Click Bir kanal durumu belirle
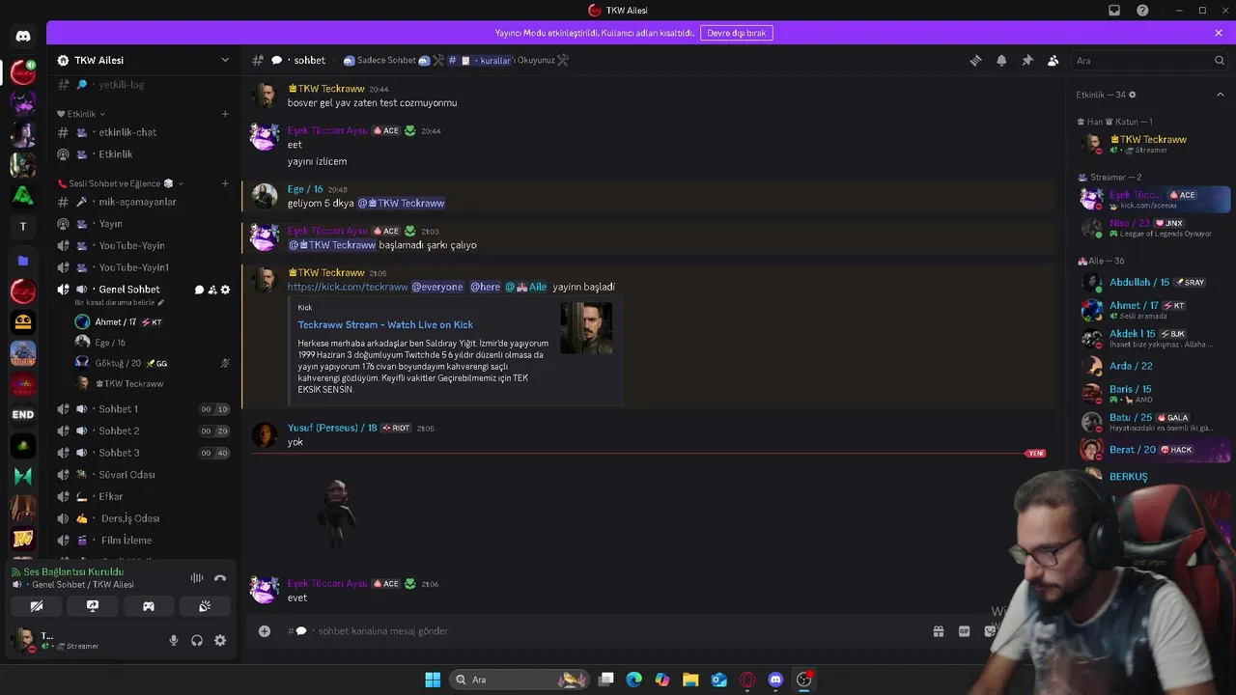Viewport: 1236px width, 695px height. click(x=120, y=303)
